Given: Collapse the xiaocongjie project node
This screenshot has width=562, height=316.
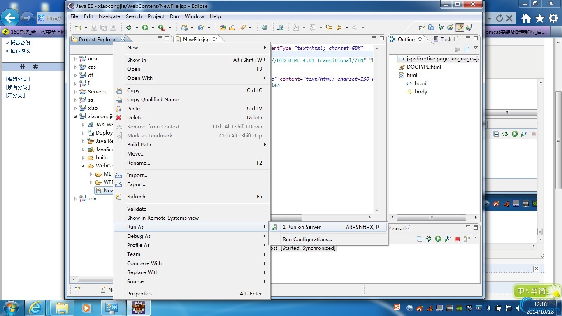Looking at the screenshot, I should (75, 116).
